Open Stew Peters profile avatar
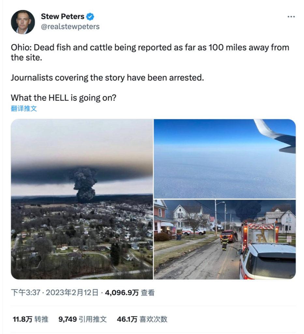304x334 pixels. click(23, 22)
